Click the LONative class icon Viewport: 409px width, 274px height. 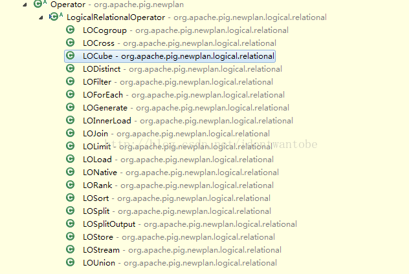70,172
